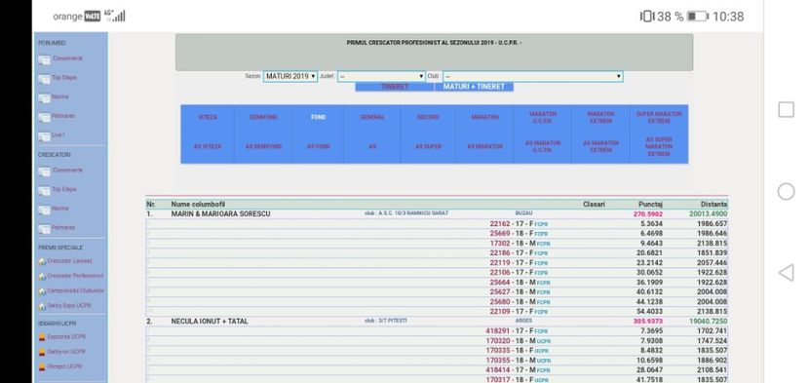Select the AS MARATON U.C.P.R. tab
Image resolution: width=809 pixels, height=383 pixels.
(x=542, y=146)
